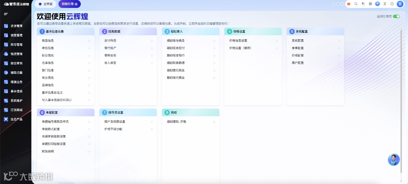Switch to the 主界面 tab

(x=45, y=4)
